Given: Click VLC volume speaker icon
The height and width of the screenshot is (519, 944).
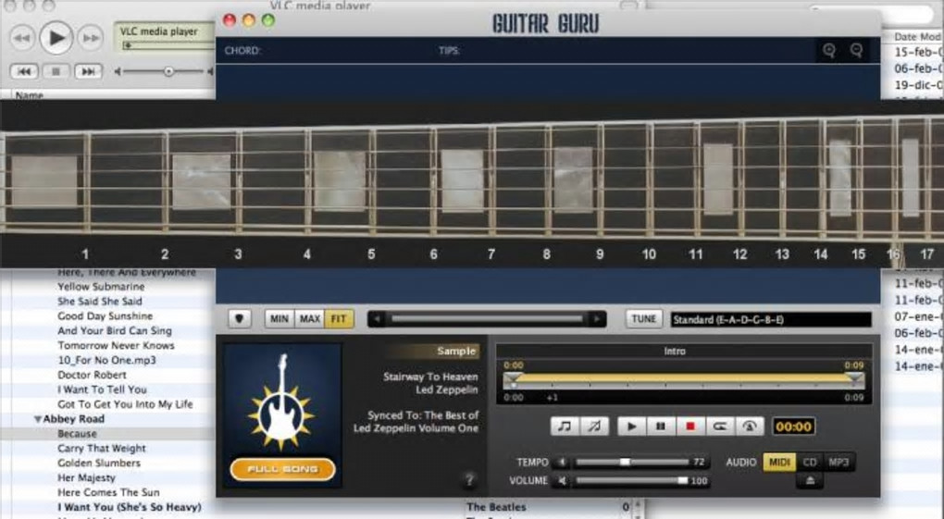Looking at the screenshot, I should point(118,71).
